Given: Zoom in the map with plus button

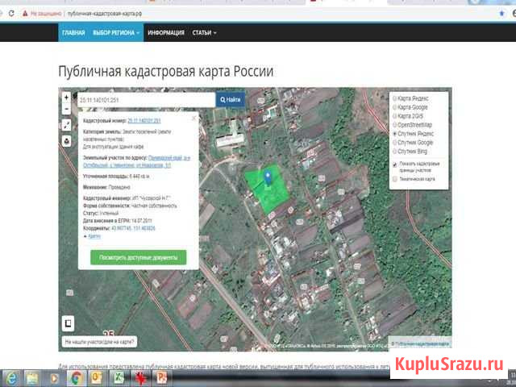Looking at the screenshot, I should click(x=66, y=98).
